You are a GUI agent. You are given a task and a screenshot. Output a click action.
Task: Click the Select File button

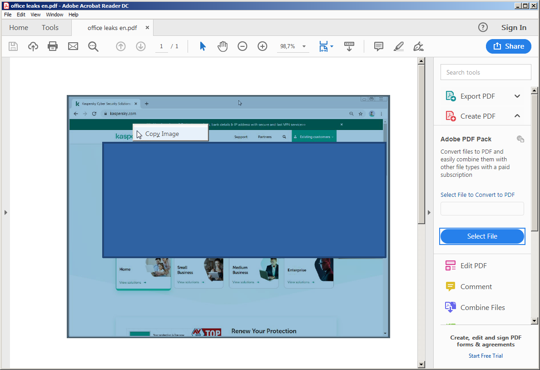pyautogui.click(x=482, y=236)
